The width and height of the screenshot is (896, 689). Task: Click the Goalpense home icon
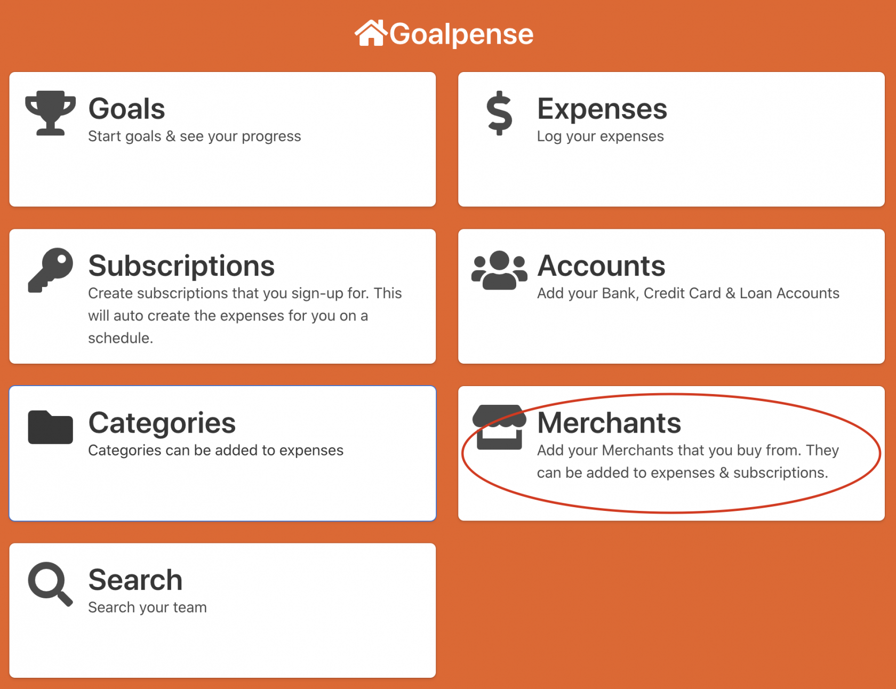click(x=371, y=33)
